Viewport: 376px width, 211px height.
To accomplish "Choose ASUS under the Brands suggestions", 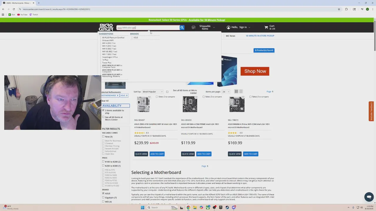I will coord(136,38).
